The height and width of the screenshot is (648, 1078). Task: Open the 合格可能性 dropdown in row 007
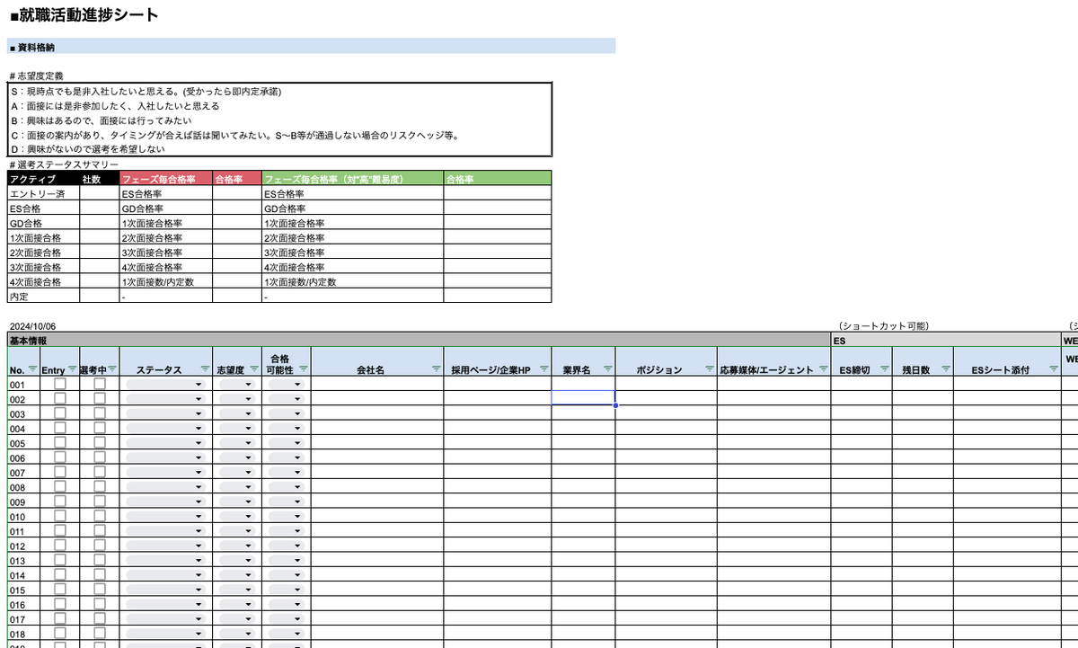point(287,472)
